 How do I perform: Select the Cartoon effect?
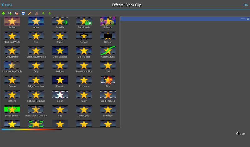pyautogui.click(x=84, y=37)
